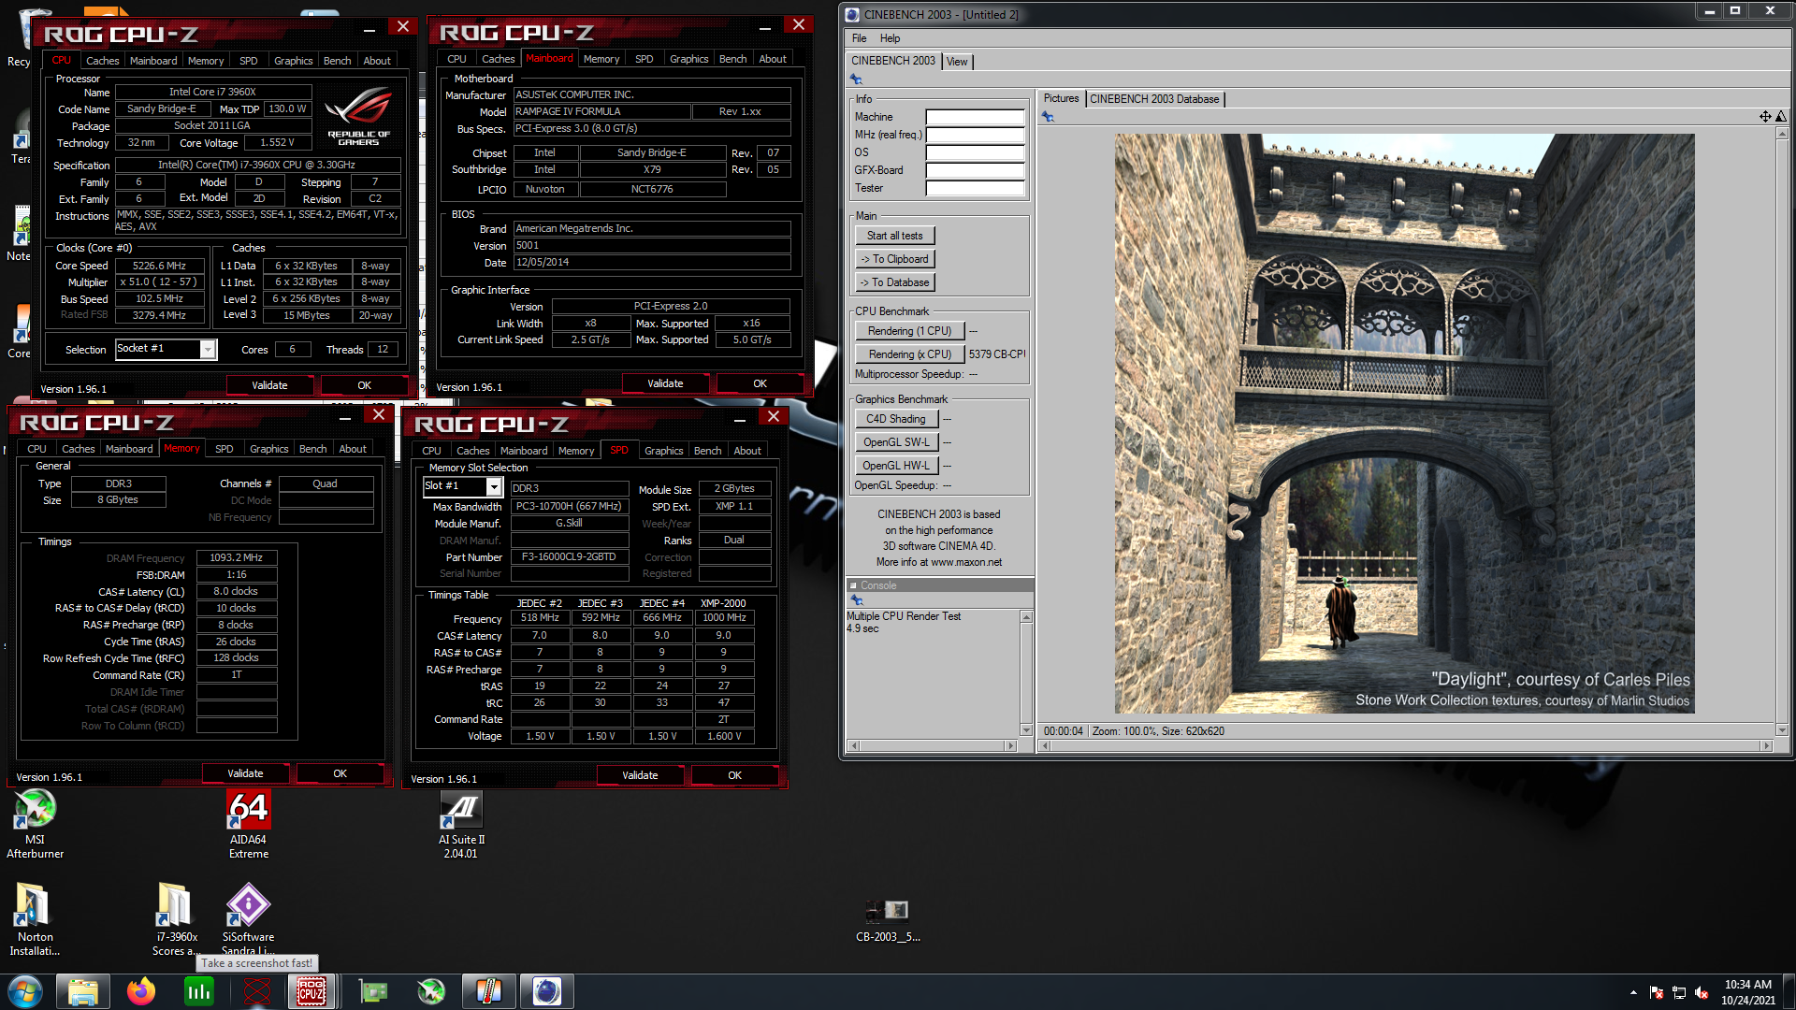Viewport: 1796px width, 1010px height.
Task: Click the MSI Afterburner jet taskbar icon
Action: coord(431,991)
